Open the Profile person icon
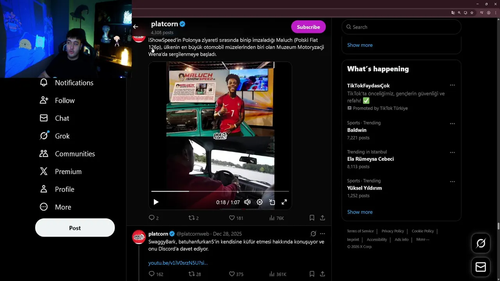500x281 pixels. point(44,189)
